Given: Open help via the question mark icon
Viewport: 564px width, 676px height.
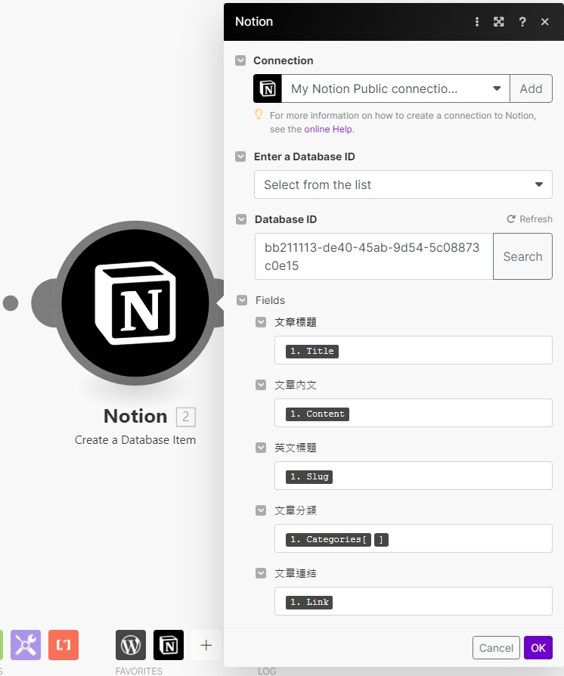Looking at the screenshot, I should [522, 22].
